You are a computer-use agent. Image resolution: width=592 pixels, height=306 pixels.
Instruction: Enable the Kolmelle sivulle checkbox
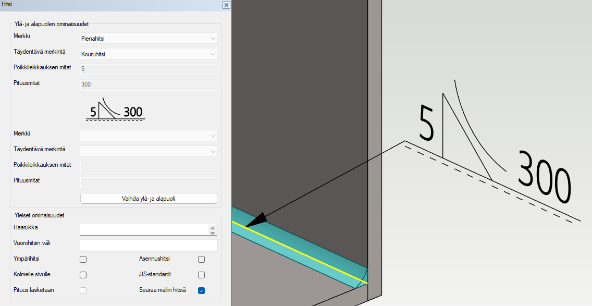pyautogui.click(x=83, y=275)
